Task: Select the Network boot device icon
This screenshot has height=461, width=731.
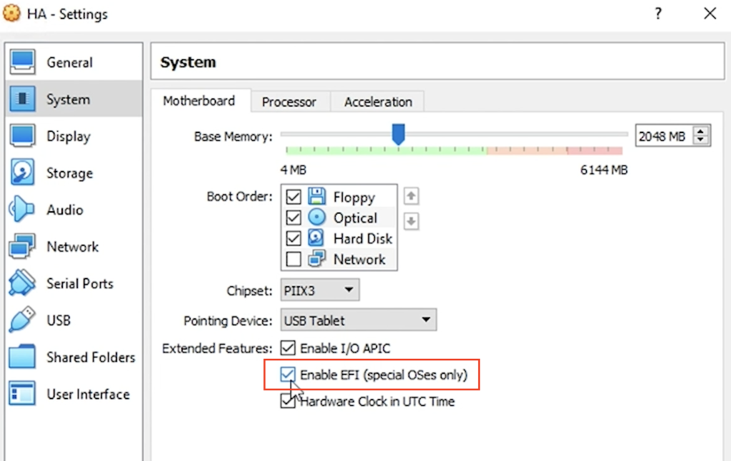Action: tap(316, 259)
